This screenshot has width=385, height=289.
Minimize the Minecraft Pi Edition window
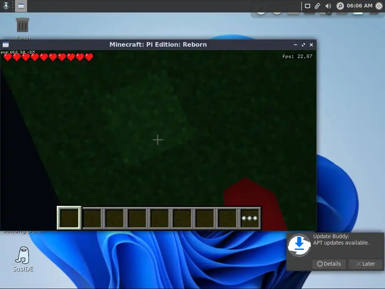(x=296, y=45)
